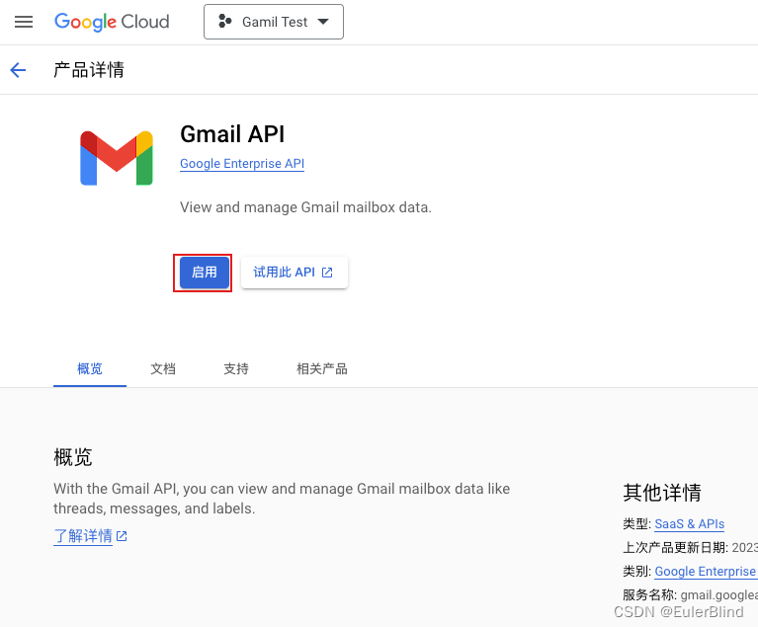
Task: Click the external link icon on 试用此 API
Action: [x=327, y=273]
